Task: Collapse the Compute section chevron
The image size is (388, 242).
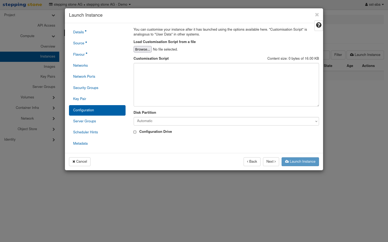Action: coord(53,36)
